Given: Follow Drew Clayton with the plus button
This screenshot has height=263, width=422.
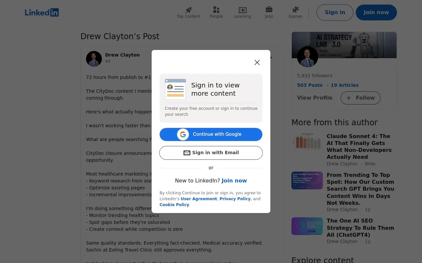Looking at the screenshot, I should coord(360,98).
